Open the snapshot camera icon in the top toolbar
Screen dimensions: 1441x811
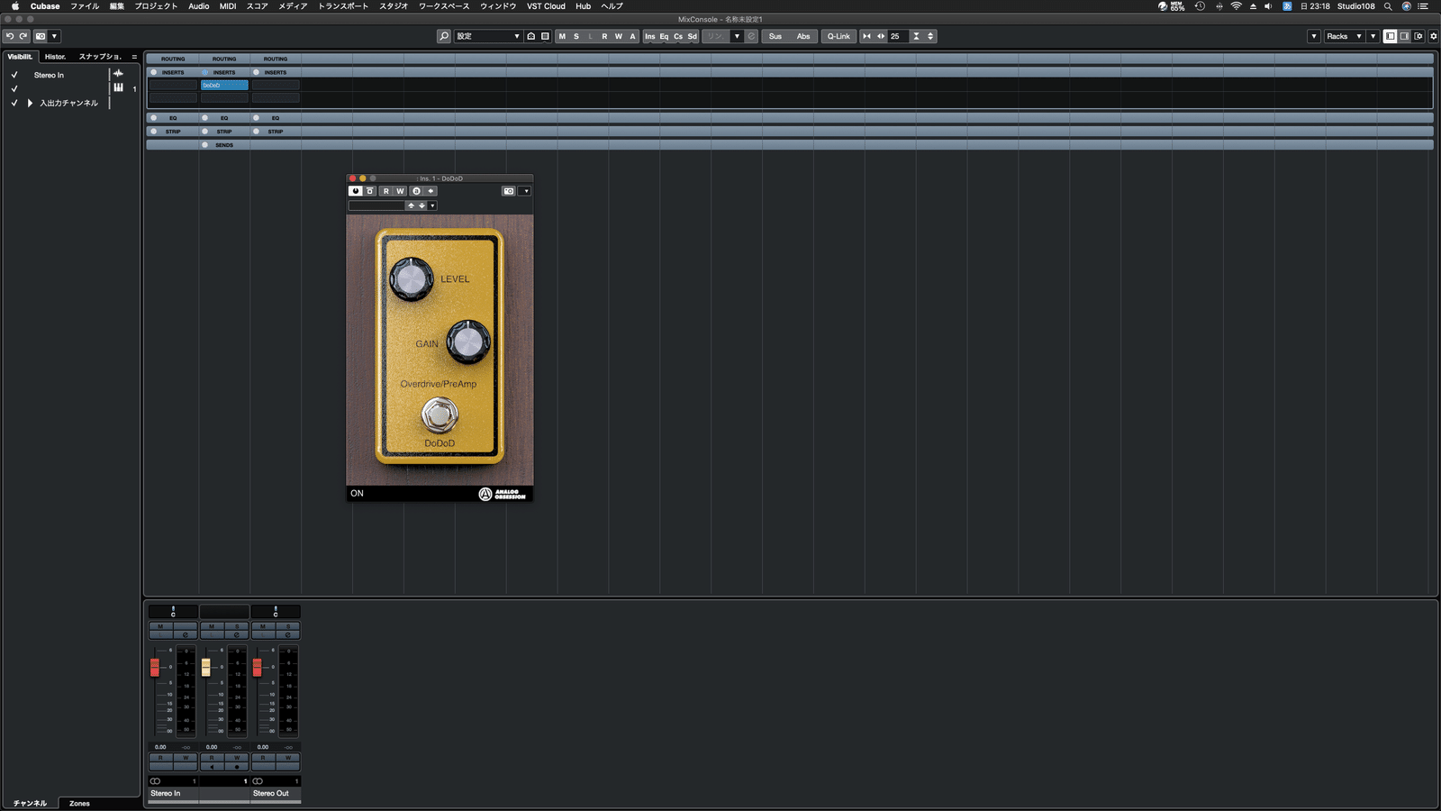[41, 36]
